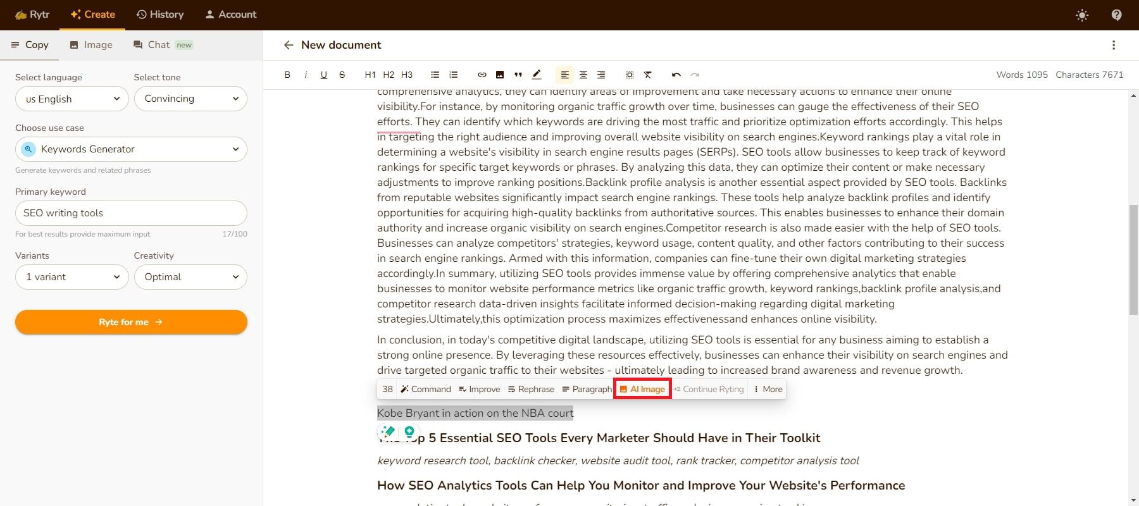
Task: Insert a link with the link icon
Action: click(x=482, y=75)
